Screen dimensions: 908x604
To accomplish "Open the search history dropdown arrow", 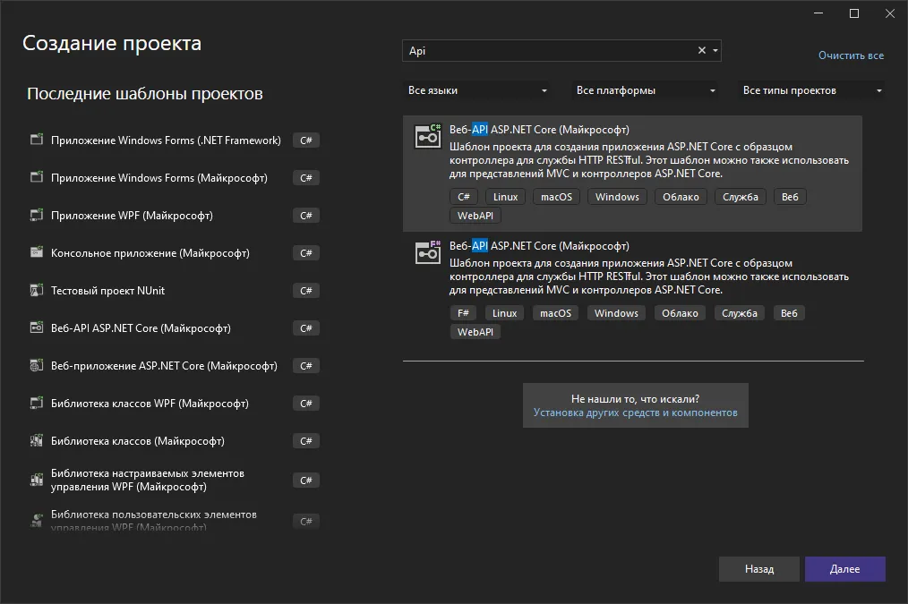I will point(715,50).
